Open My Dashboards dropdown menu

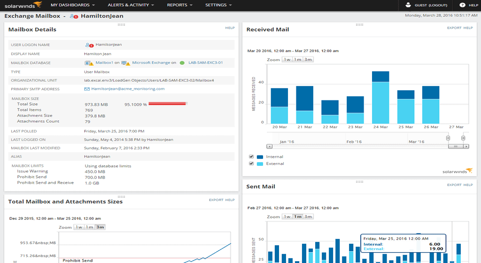[73, 5]
